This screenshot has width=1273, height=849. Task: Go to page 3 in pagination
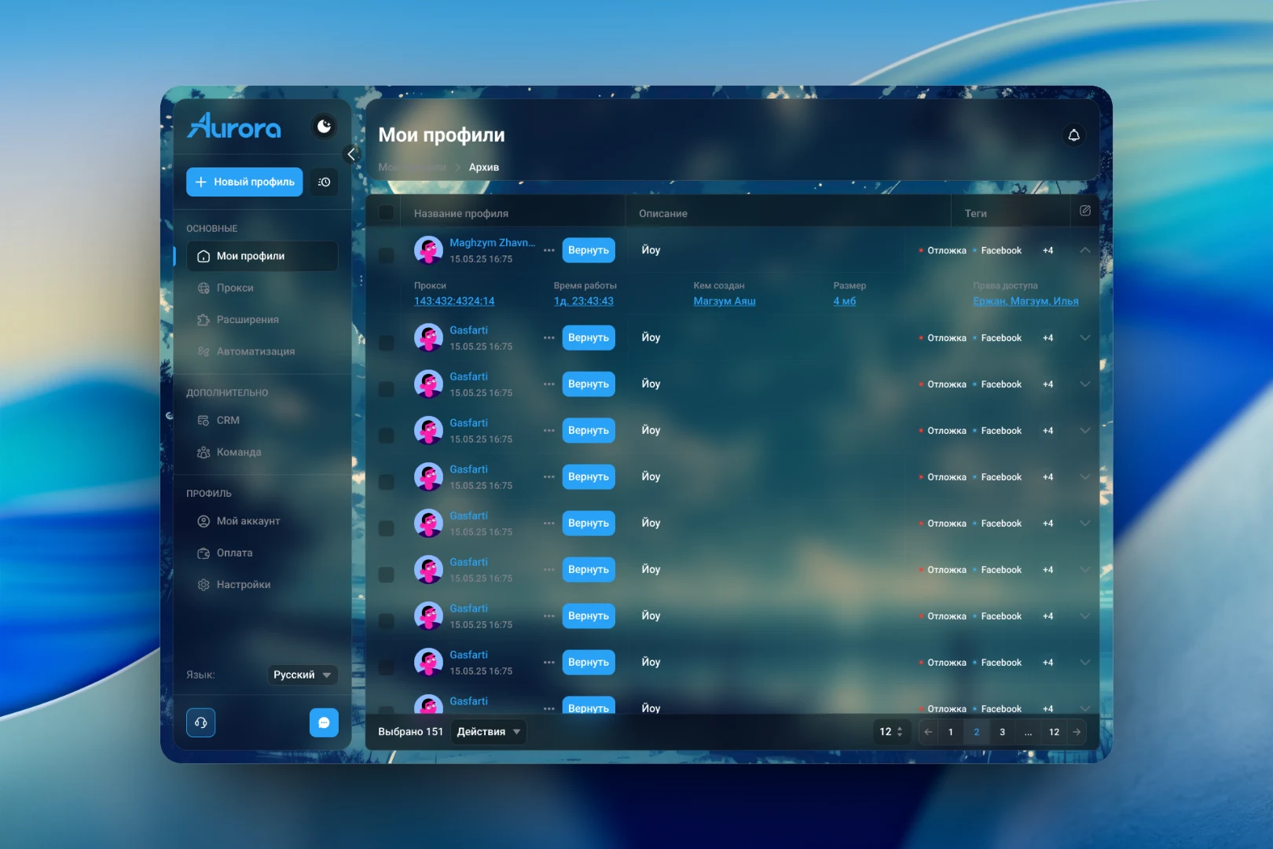[x=1002, y=732]
